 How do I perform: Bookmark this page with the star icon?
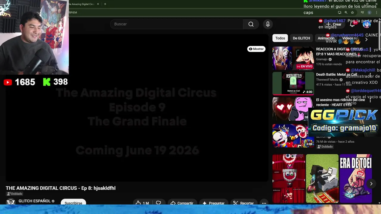(x=352, y=12)
